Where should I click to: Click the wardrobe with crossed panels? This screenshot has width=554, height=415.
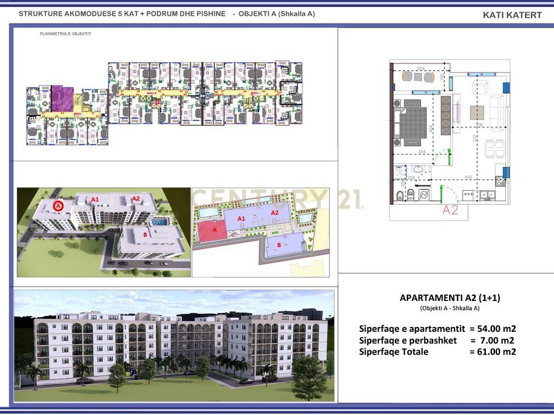tap(446, 116)
